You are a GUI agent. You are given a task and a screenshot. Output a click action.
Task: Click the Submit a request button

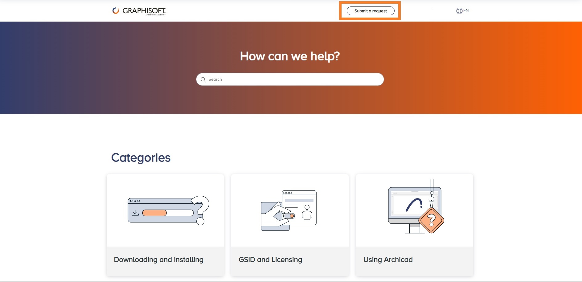[x=371, y=11]
